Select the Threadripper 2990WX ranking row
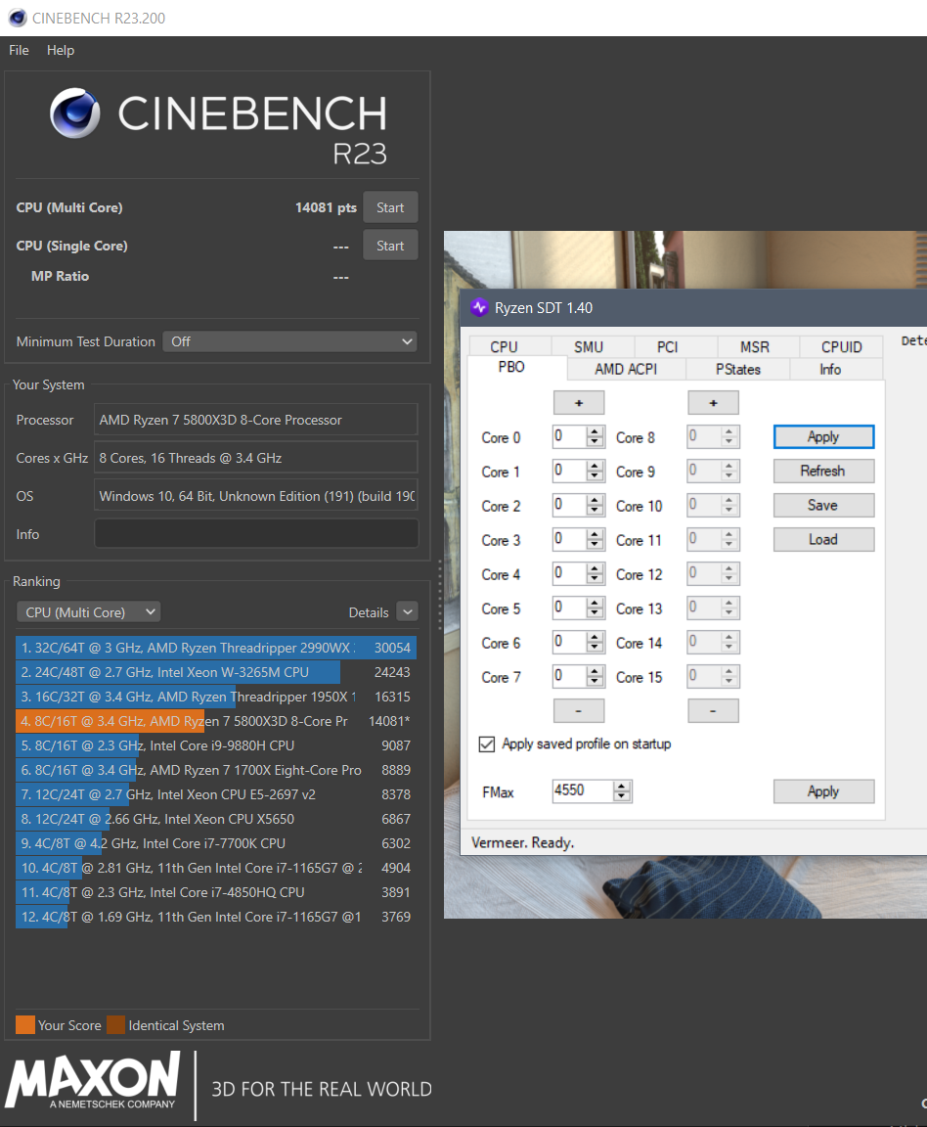 215,648
